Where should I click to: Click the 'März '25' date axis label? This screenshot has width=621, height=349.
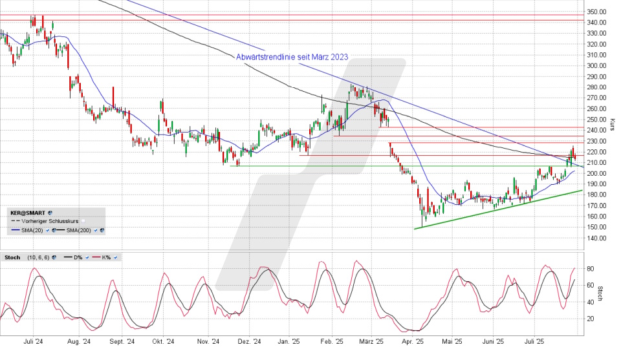[x=371, y=341]
